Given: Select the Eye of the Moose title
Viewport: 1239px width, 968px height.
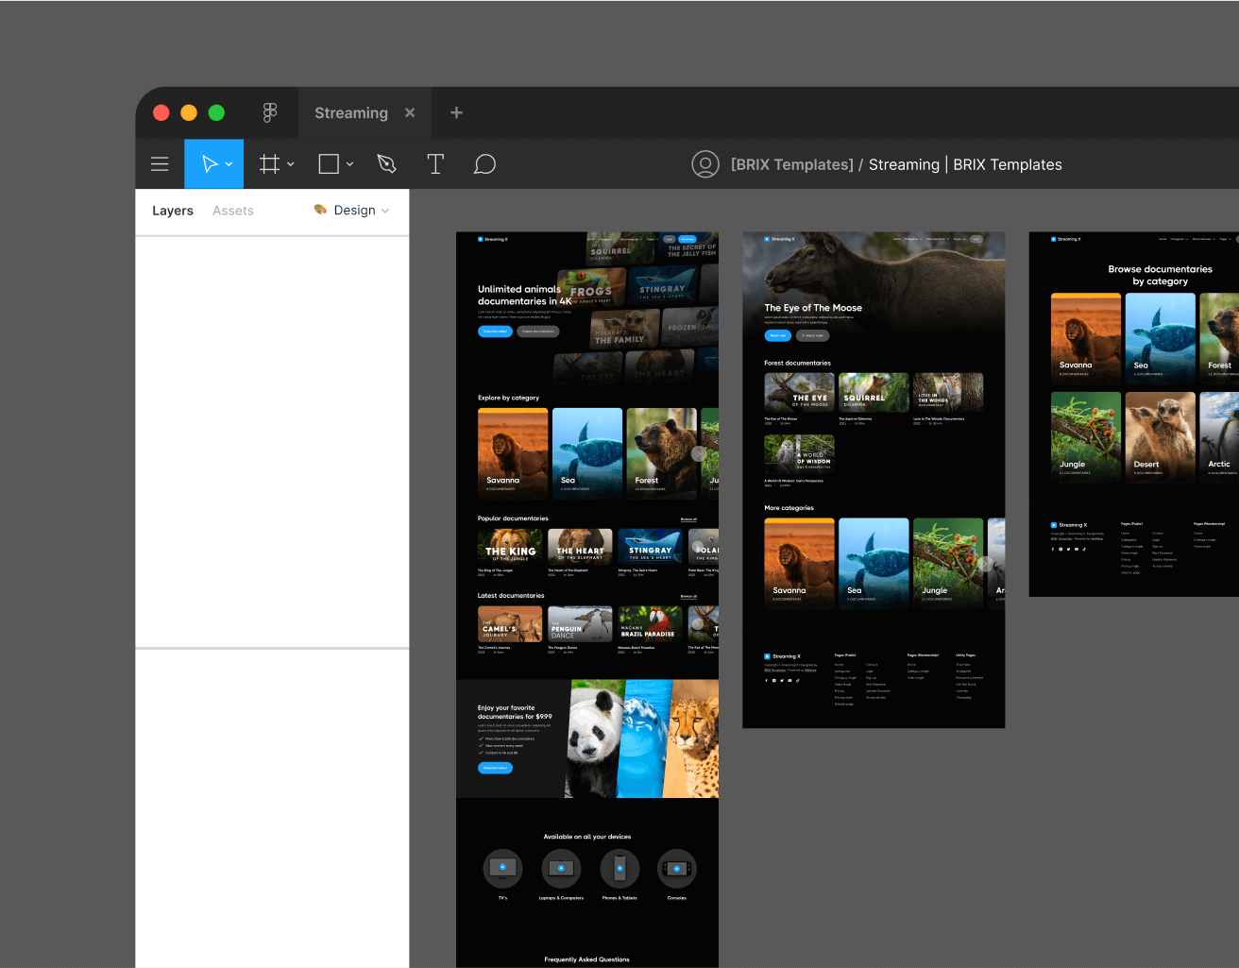Looking at the screenshot, I should [x=813, y=308].
